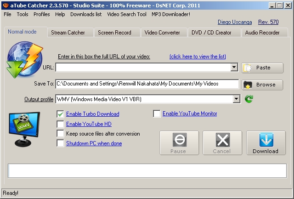The image size is (294, 199).
Task: Disable the Enable Turbo Download checkbox
Action: tap(60, 114)
